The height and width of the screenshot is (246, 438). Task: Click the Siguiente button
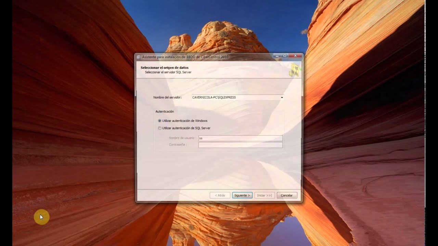tap(242, 195)
